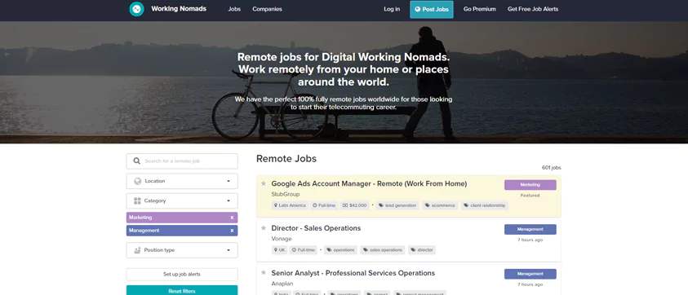Click the Working Nomads logo icon
The image size is (688, 295).
pos(136,9)
